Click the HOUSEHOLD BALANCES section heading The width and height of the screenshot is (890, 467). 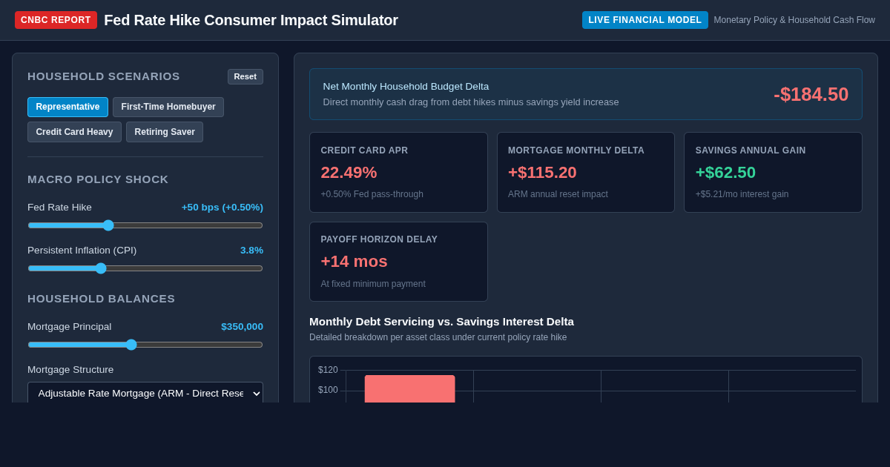point(102,298)
